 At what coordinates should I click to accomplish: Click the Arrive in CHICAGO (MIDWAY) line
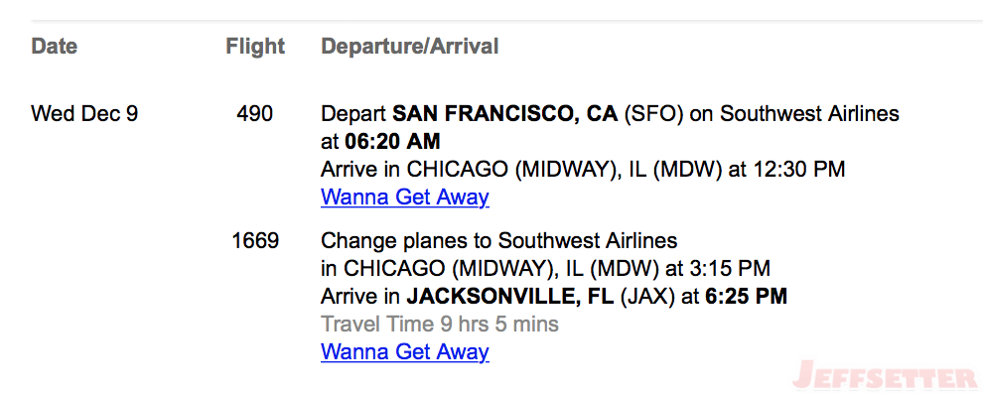pyautogui.click(x=583, y=170)
